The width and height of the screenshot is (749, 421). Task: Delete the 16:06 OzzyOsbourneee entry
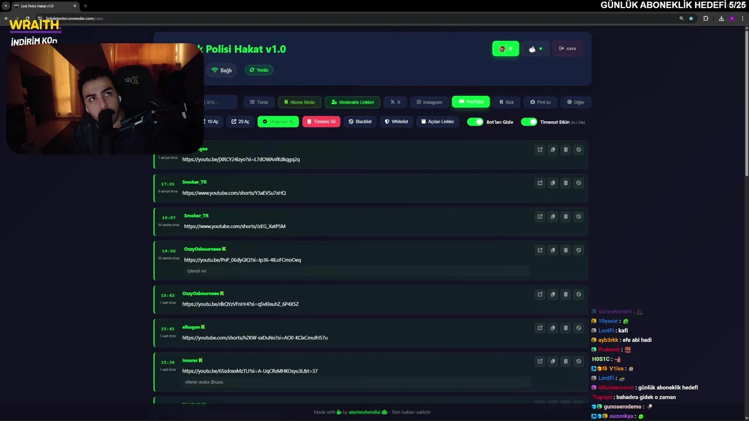565,250
